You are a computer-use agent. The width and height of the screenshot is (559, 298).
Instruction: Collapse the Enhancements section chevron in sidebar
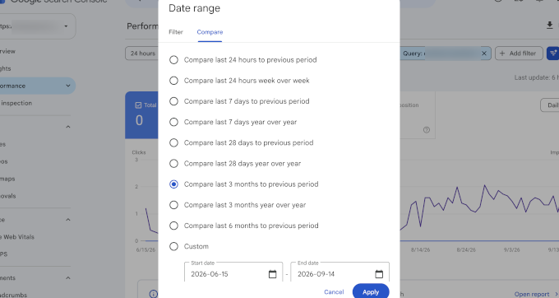pos(67,278)
